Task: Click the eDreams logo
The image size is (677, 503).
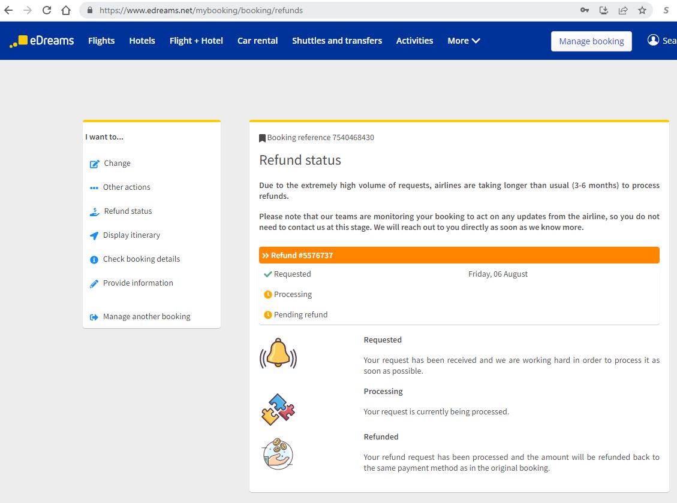Action: click(41, 41)
